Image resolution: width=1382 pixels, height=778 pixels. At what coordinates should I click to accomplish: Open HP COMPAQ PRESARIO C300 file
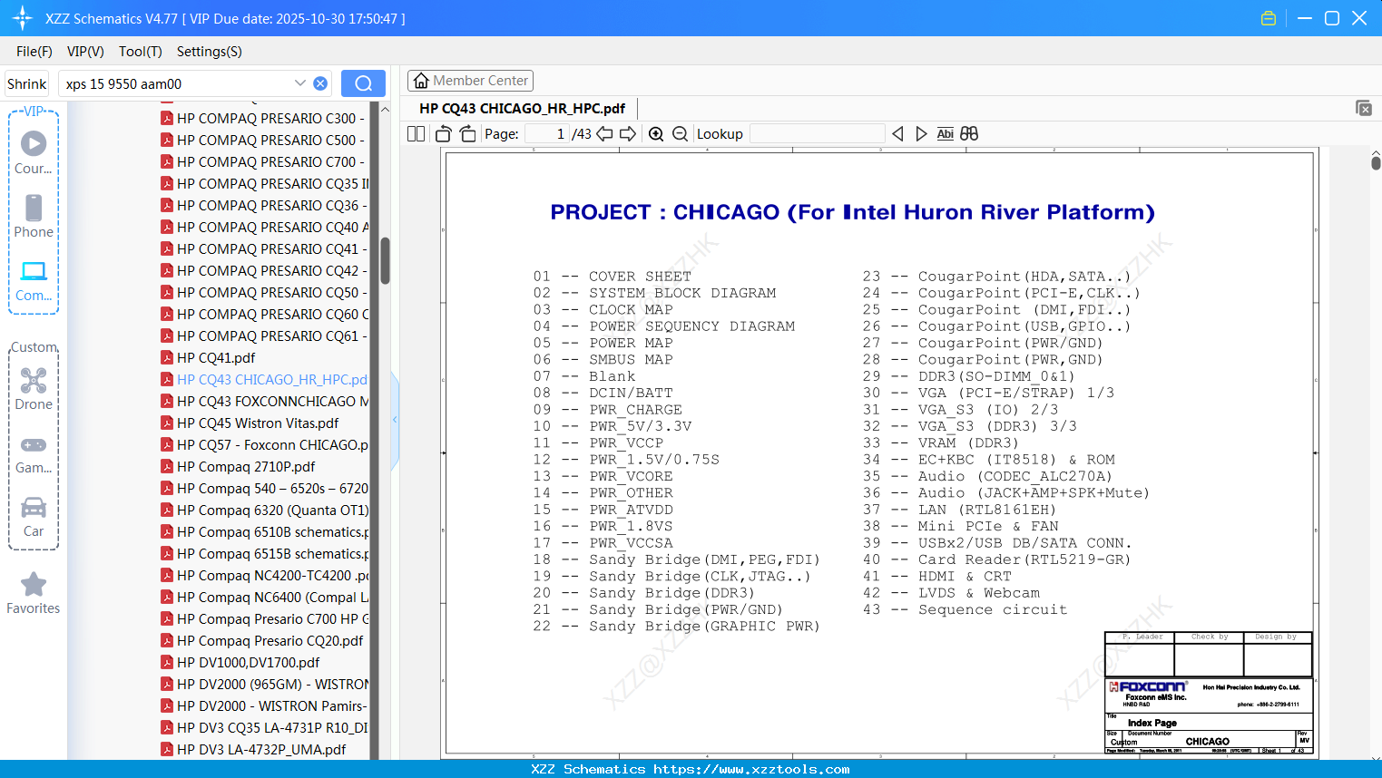pos(263,118)
